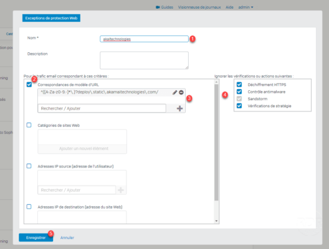Toggle Vérifications de stratégie checkbox
The height and width of the screenshot is (249, 329).
click(239, 106)
